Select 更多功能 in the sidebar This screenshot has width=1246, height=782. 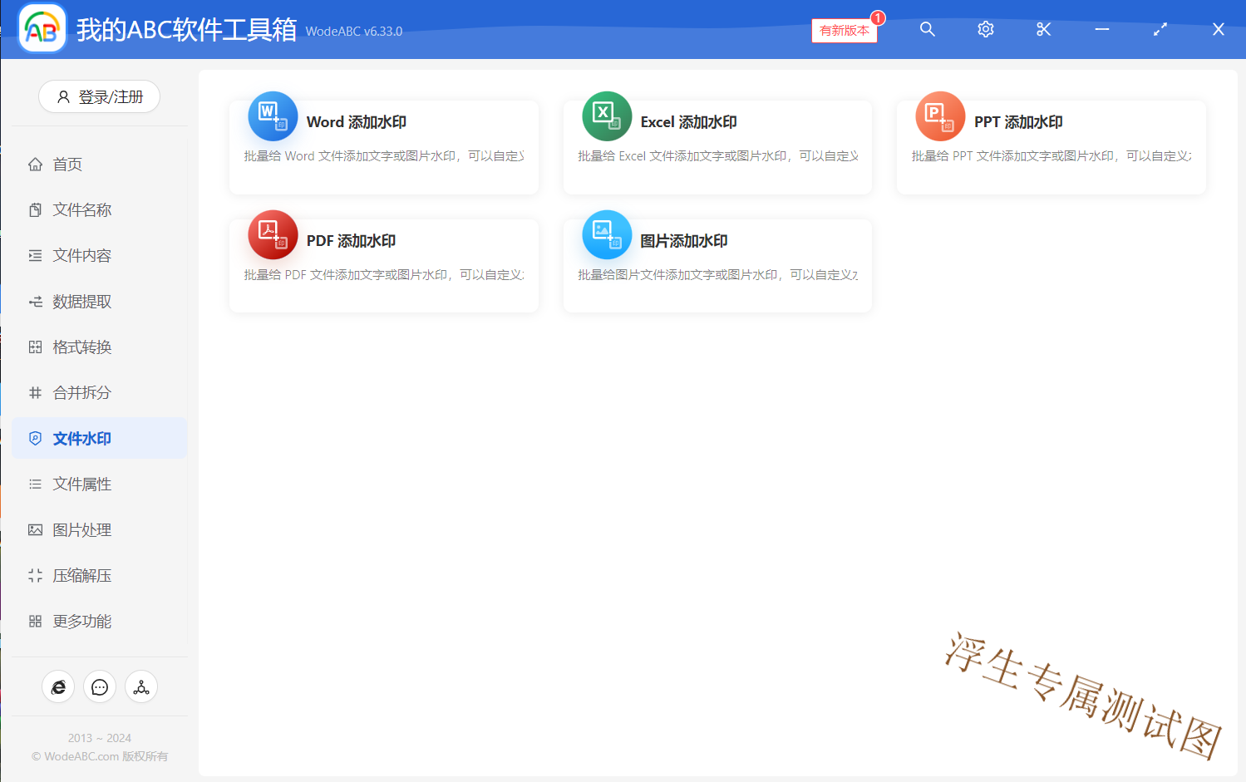click(81, 622)
